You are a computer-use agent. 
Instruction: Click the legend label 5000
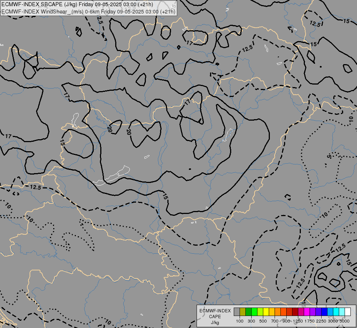[x=345, y=321]
